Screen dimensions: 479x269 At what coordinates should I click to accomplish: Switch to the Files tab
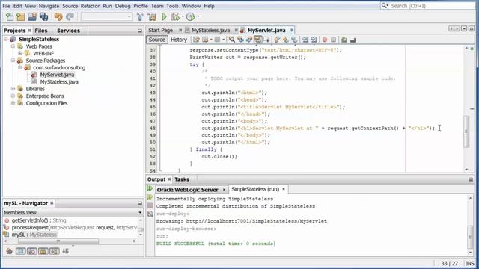[41, 31]
